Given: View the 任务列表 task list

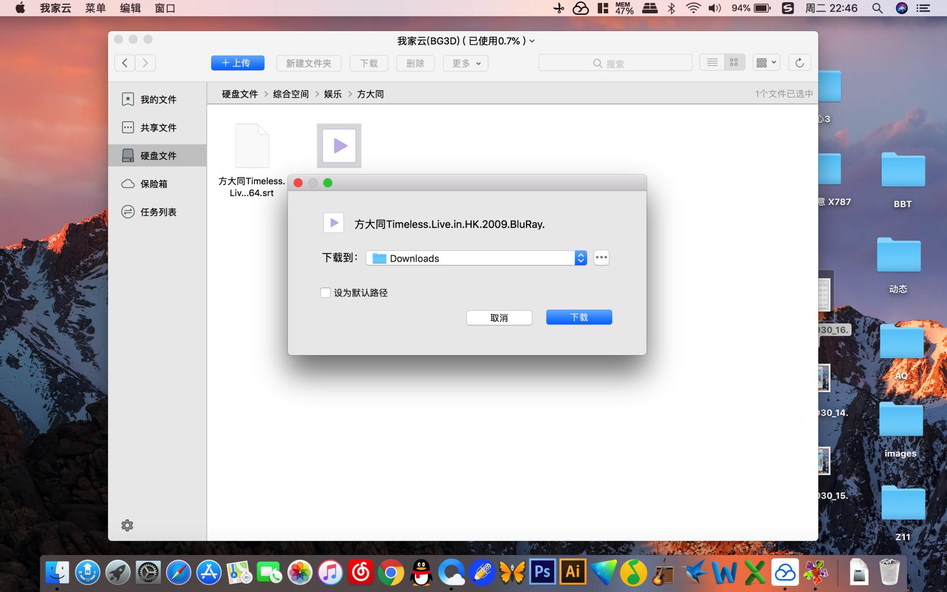Looking at the screenshot, I should (158, 212).
